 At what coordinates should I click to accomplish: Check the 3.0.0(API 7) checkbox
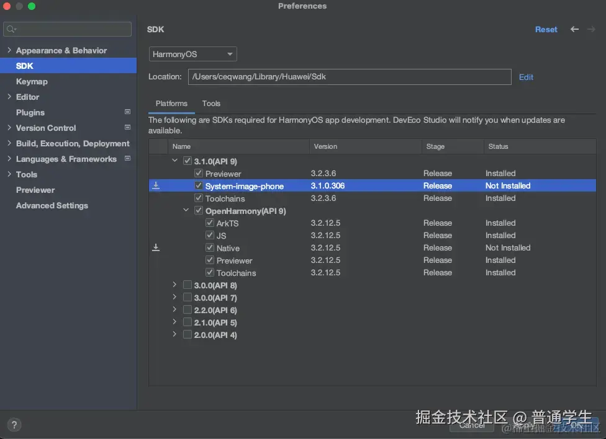[188, 297]
